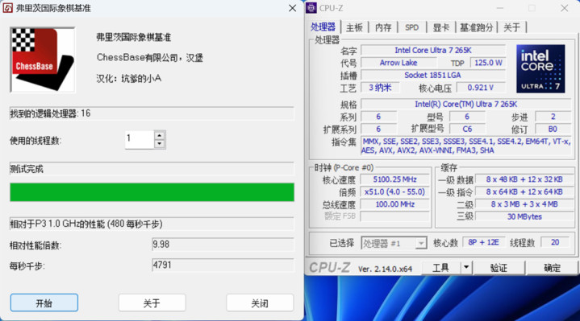Viewport: 580px width, 321px height.
Task: Open the SPD tab
Action: click(x=411, y=27)
